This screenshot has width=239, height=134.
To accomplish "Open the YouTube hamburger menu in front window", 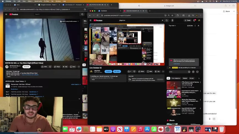I will 91,20.
